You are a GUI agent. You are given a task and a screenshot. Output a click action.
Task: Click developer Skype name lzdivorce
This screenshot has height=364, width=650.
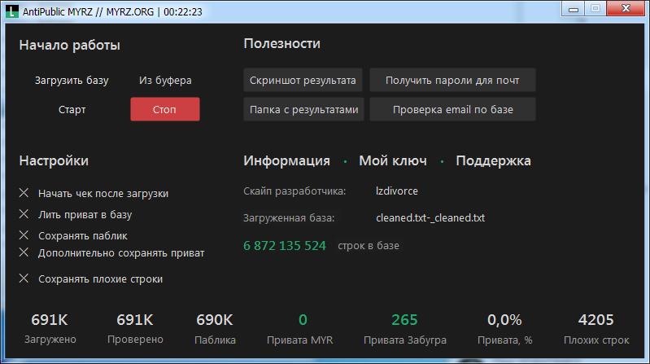click(397, 191)
